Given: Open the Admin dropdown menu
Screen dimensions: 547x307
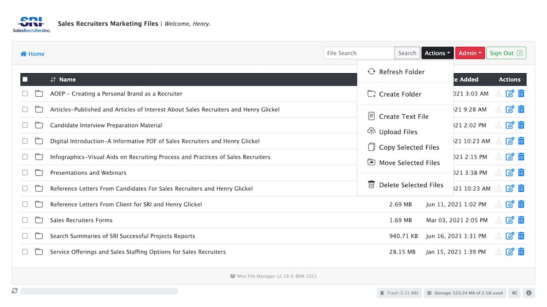Looking at the screenshot, I should point(470,53).
